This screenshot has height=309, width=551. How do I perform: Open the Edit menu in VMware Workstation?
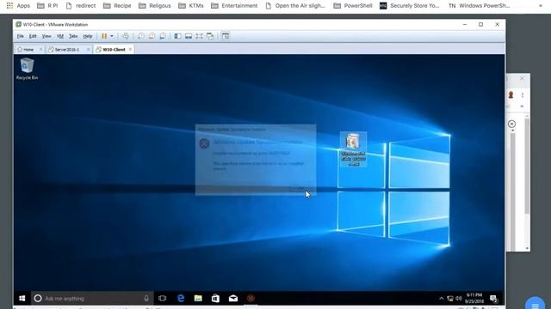33,36
